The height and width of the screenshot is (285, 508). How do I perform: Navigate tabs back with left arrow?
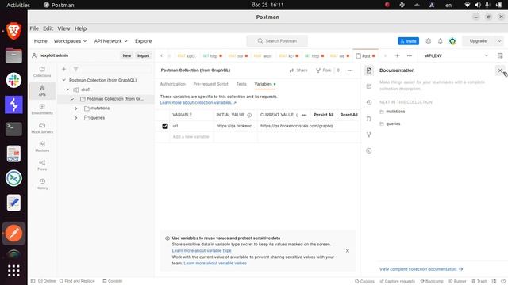coord(161,55)
